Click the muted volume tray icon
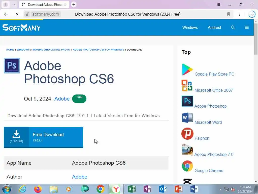This screenshot has width=258, height=194. (233, 189)
